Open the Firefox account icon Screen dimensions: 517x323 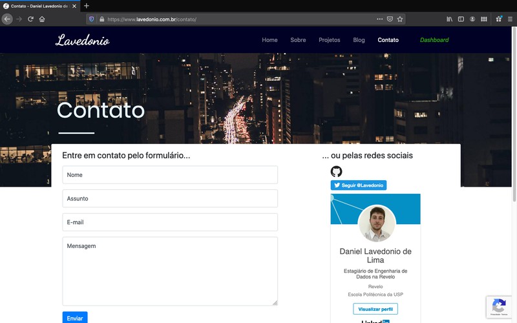pyautogui.click(x=472, y=19)
